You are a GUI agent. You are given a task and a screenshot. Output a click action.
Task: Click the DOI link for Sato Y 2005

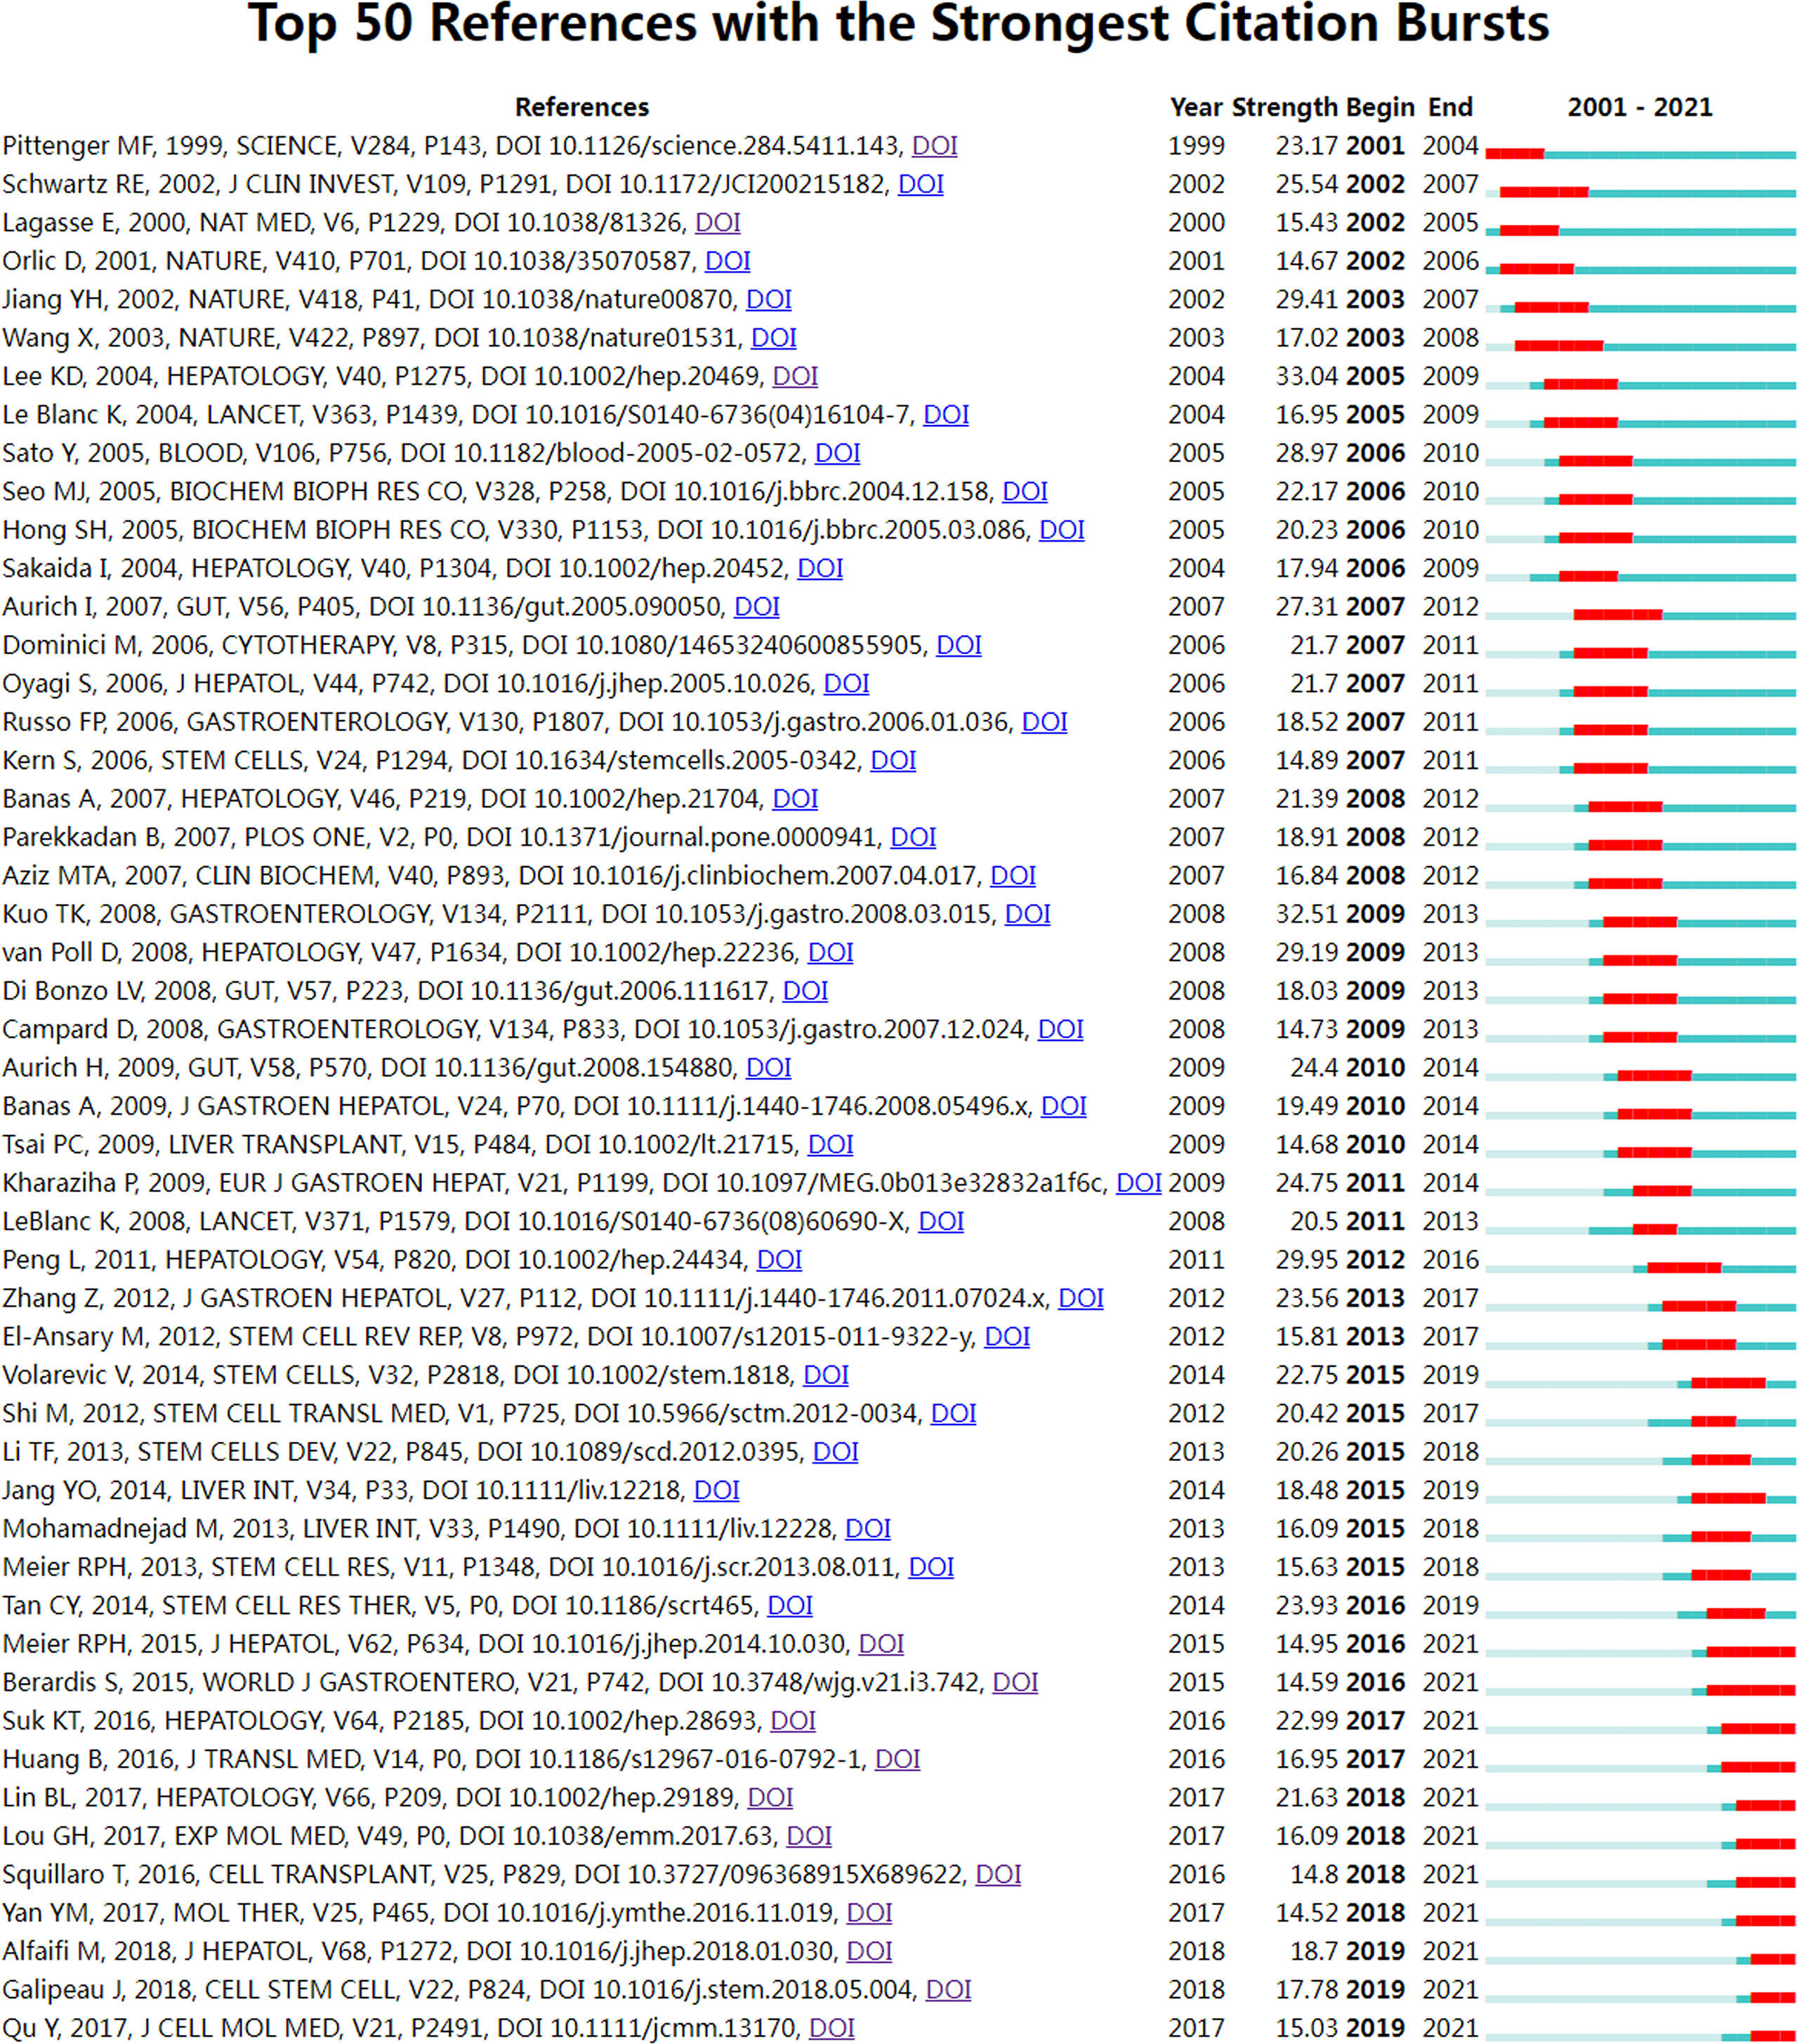click(837, 453)
